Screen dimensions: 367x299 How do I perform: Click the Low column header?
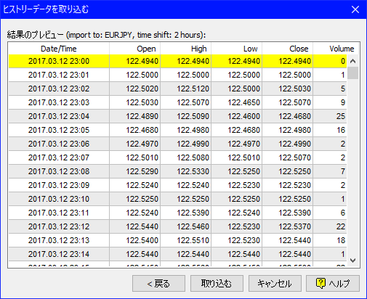click(x=236, y=49)
